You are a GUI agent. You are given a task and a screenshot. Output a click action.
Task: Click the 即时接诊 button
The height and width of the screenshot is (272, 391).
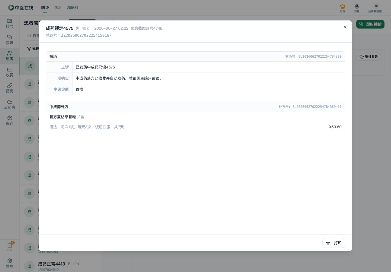pyautogui.click(x=370, y=24)
